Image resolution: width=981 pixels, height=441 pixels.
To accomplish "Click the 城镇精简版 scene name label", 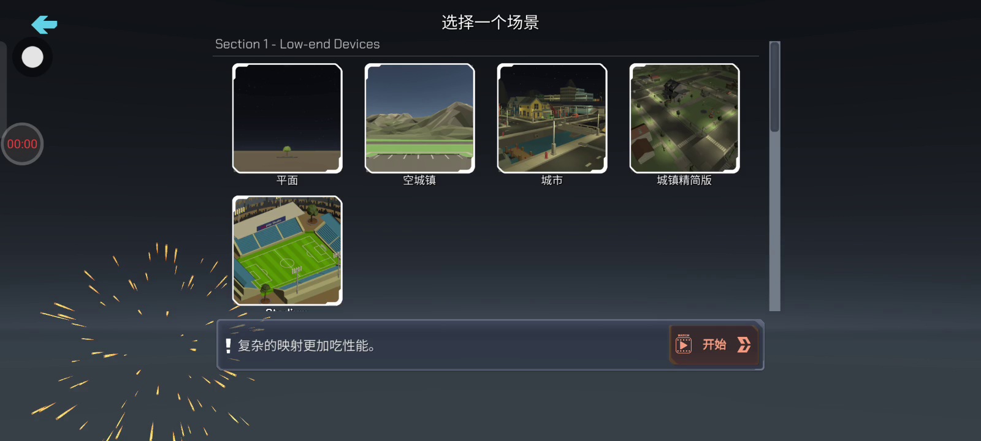I will pos(684,180).
